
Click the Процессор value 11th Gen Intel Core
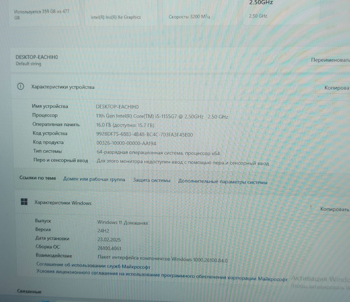[162, 116]
